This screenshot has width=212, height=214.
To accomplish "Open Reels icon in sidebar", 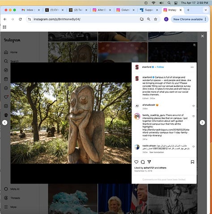I will pos(6,79).
